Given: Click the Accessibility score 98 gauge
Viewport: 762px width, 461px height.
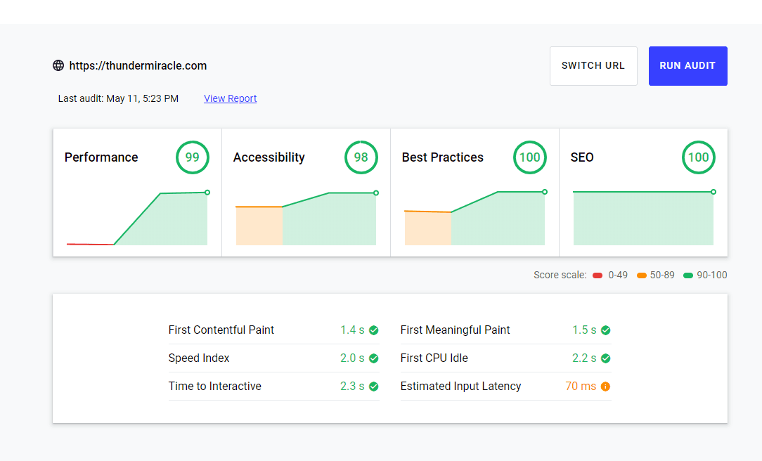Looking at the screenshot, I should 361,157.
